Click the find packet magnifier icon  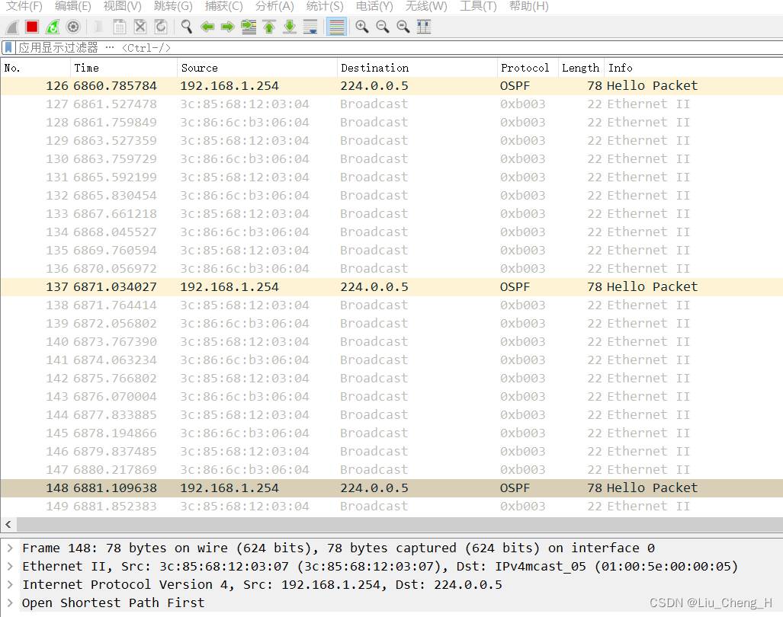click(186, 27)
